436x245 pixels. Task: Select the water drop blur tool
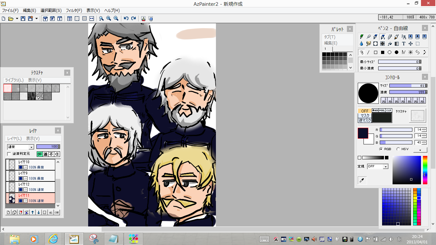pos(362,44)
